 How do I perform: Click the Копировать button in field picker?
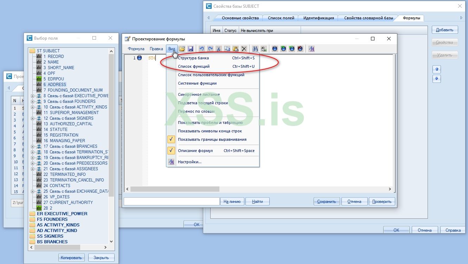71,258
